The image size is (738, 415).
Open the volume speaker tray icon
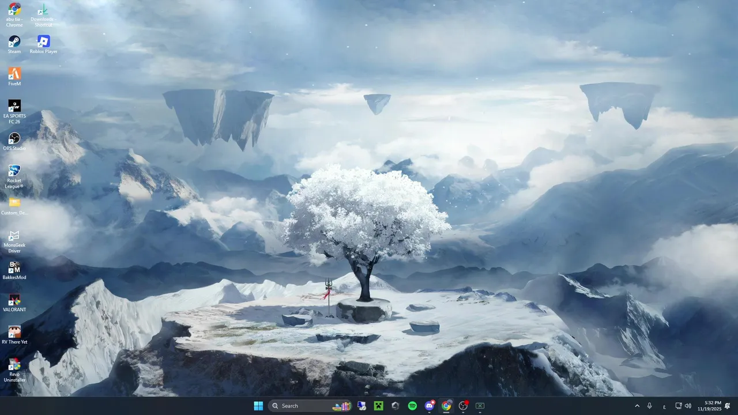pyautogui.click(x=688, y=406)
